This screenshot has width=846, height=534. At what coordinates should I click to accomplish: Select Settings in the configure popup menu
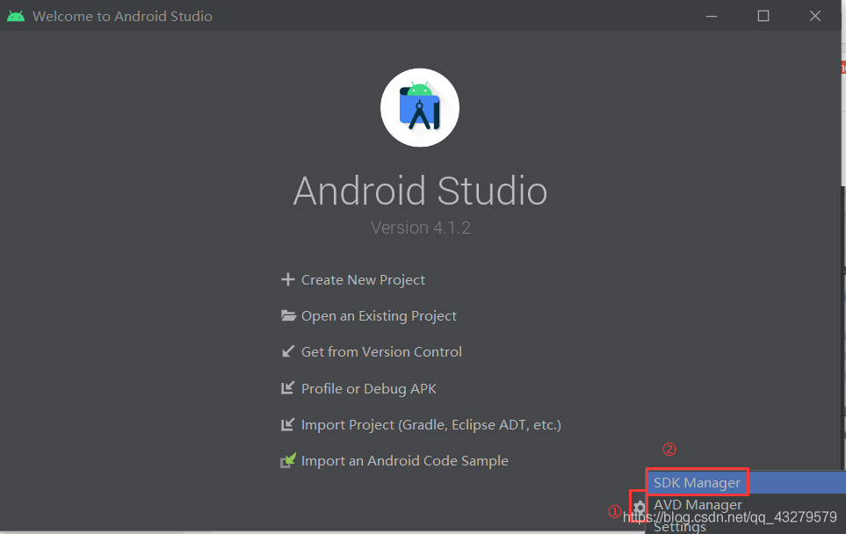(746, 526)
